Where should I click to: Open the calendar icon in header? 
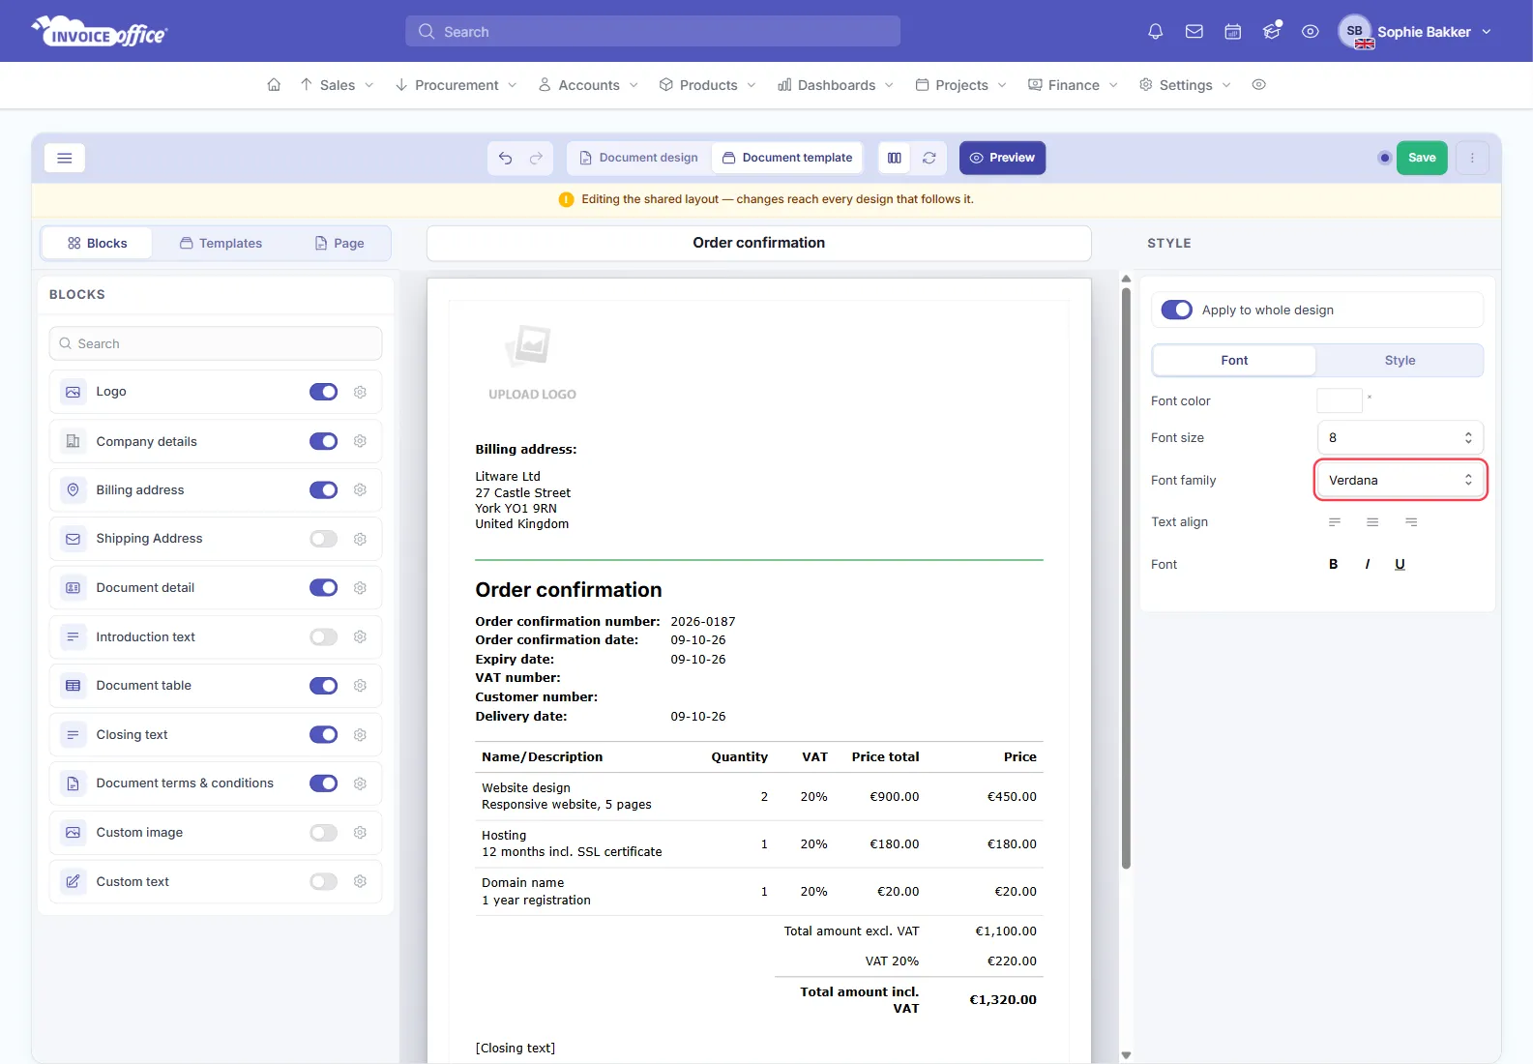pos(1233,32)
